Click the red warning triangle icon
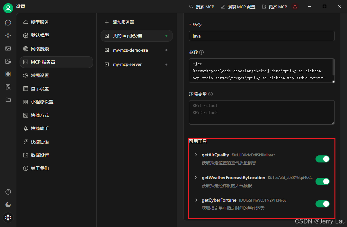 coord(295,7)
